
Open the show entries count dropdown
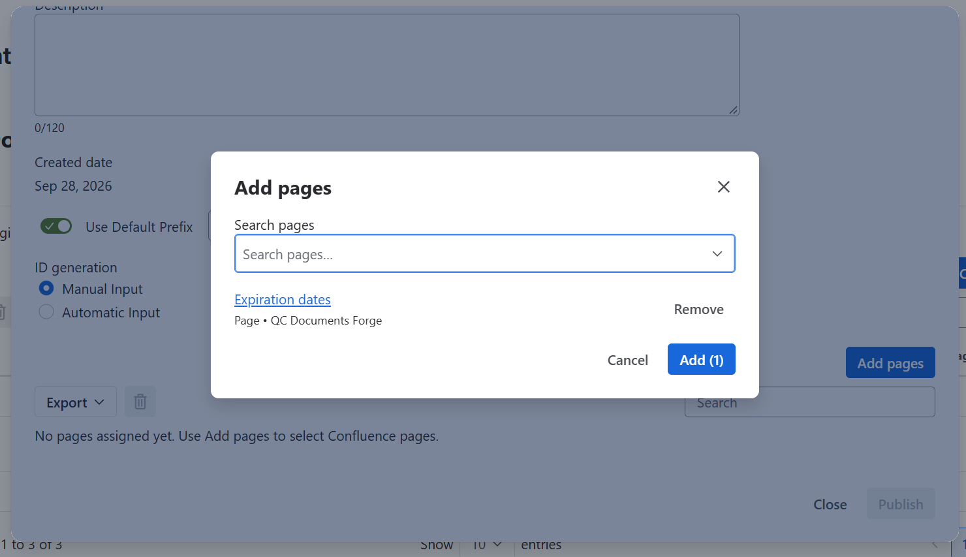click(x=488, y=545)
